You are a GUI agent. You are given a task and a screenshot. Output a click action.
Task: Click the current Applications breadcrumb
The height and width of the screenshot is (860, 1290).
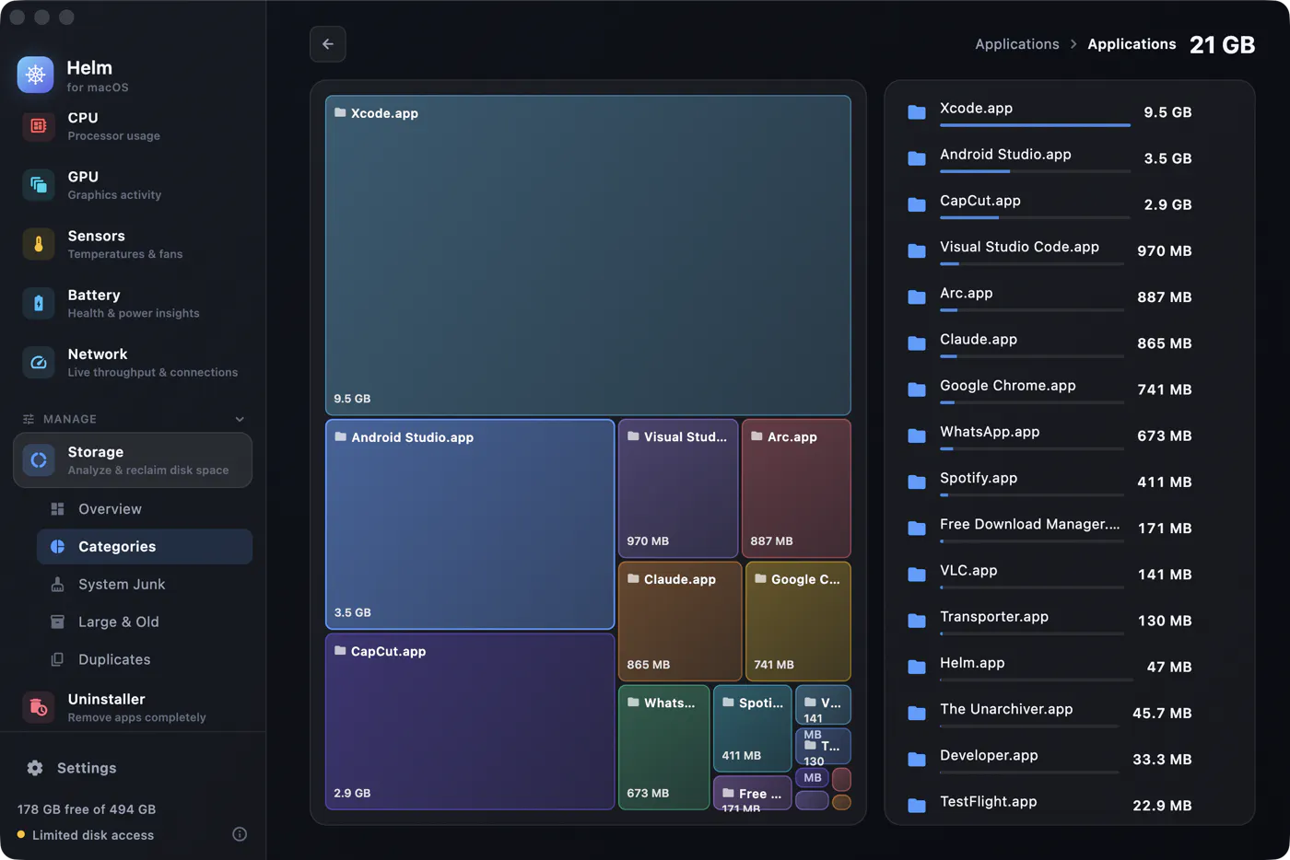(x=1132, y=44)
